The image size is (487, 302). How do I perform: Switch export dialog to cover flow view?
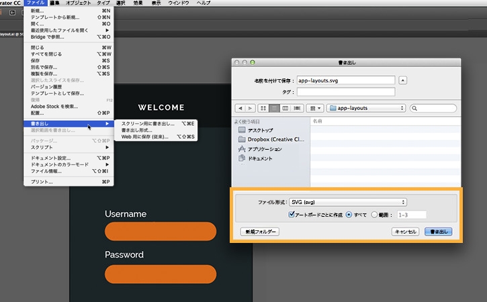coord(297,108)
